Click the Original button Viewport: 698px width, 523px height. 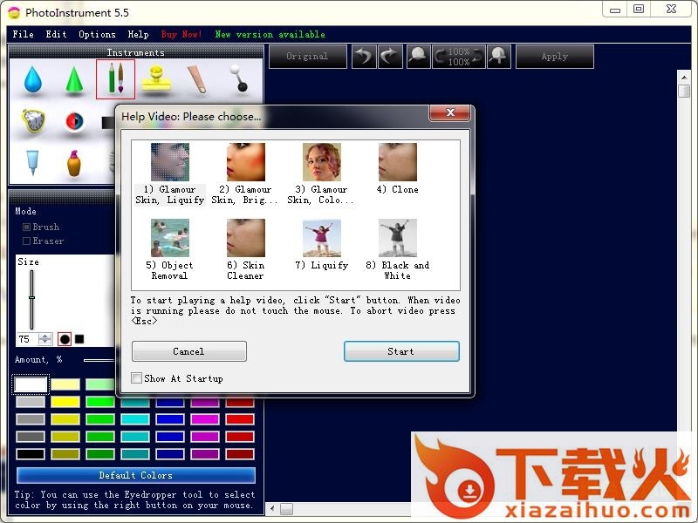(x=308, y=57)
